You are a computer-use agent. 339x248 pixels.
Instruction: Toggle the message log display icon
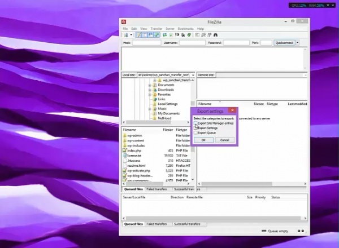tap(137, 35)
